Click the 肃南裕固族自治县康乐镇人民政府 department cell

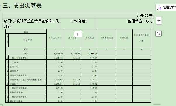click(x=32, y=24)
